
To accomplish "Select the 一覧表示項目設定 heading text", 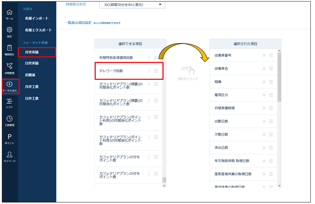I will (78, 23).
